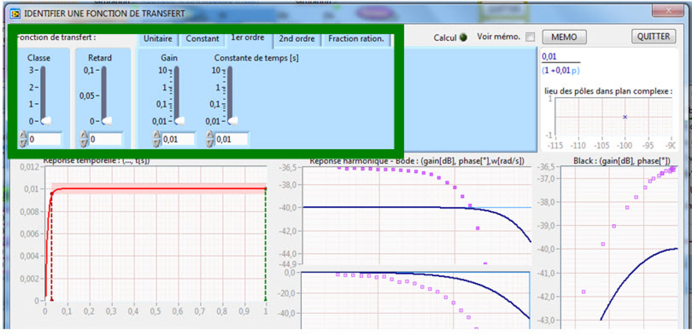Click the Constante de temps stepper arrows

click(210, 139)
